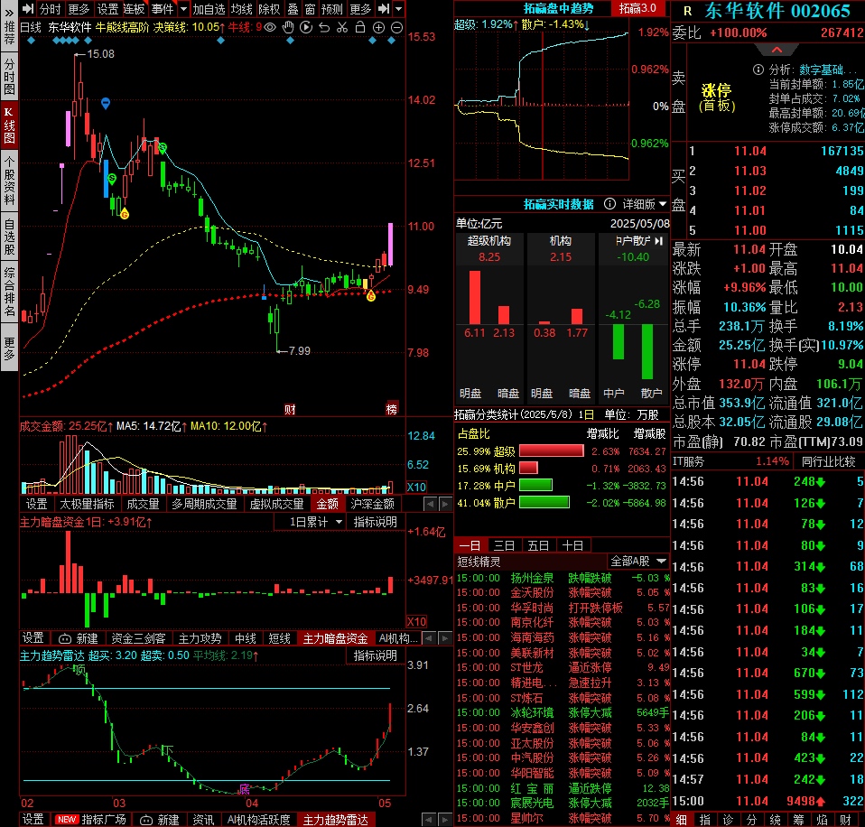Click the left collapse arrow before 分时
Screen dimensions: 865x827
[28, 9]
